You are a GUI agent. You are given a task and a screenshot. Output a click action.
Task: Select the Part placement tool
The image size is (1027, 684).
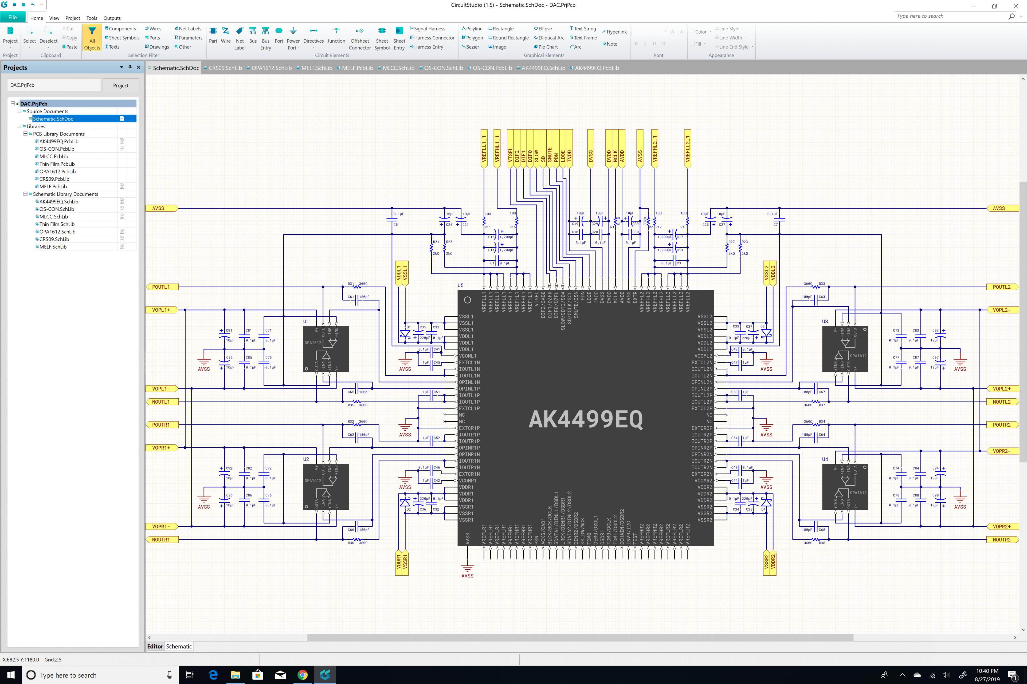click(213, 35)
